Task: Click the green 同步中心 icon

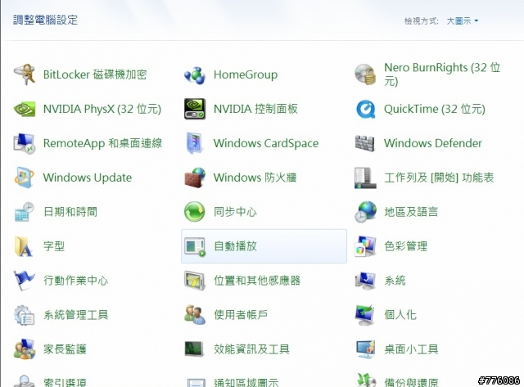Action: (195, 212)
